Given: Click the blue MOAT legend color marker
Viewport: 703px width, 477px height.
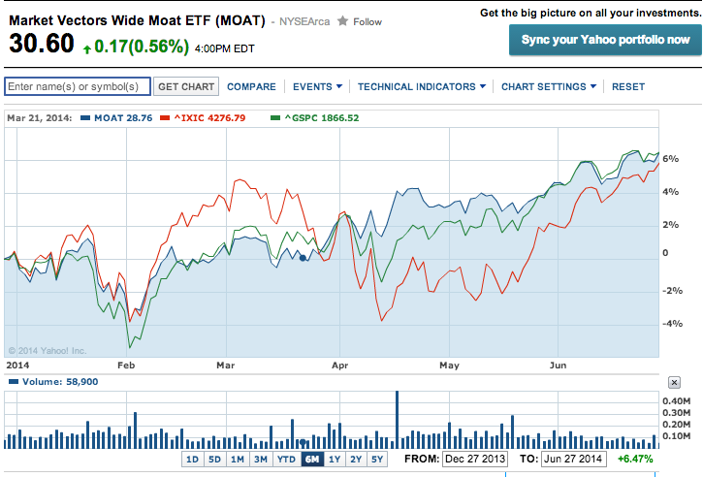Looking at the screenshot, I should [x=85, y=118].
